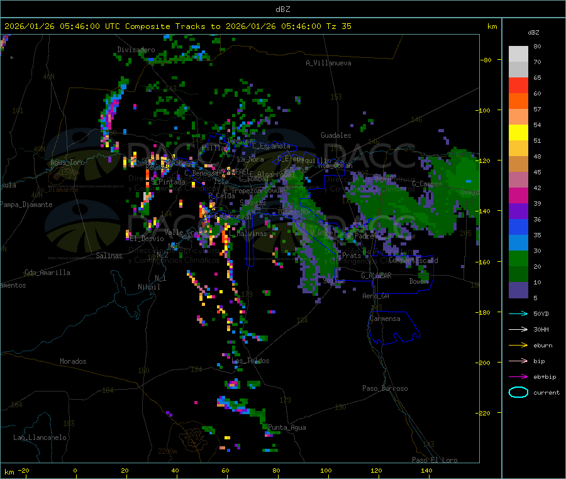The width and height of the screenshot is (566, 479).
Task: Pick the bright green 30 dBZ legend swatch
Action: click(x=518, y=258)
